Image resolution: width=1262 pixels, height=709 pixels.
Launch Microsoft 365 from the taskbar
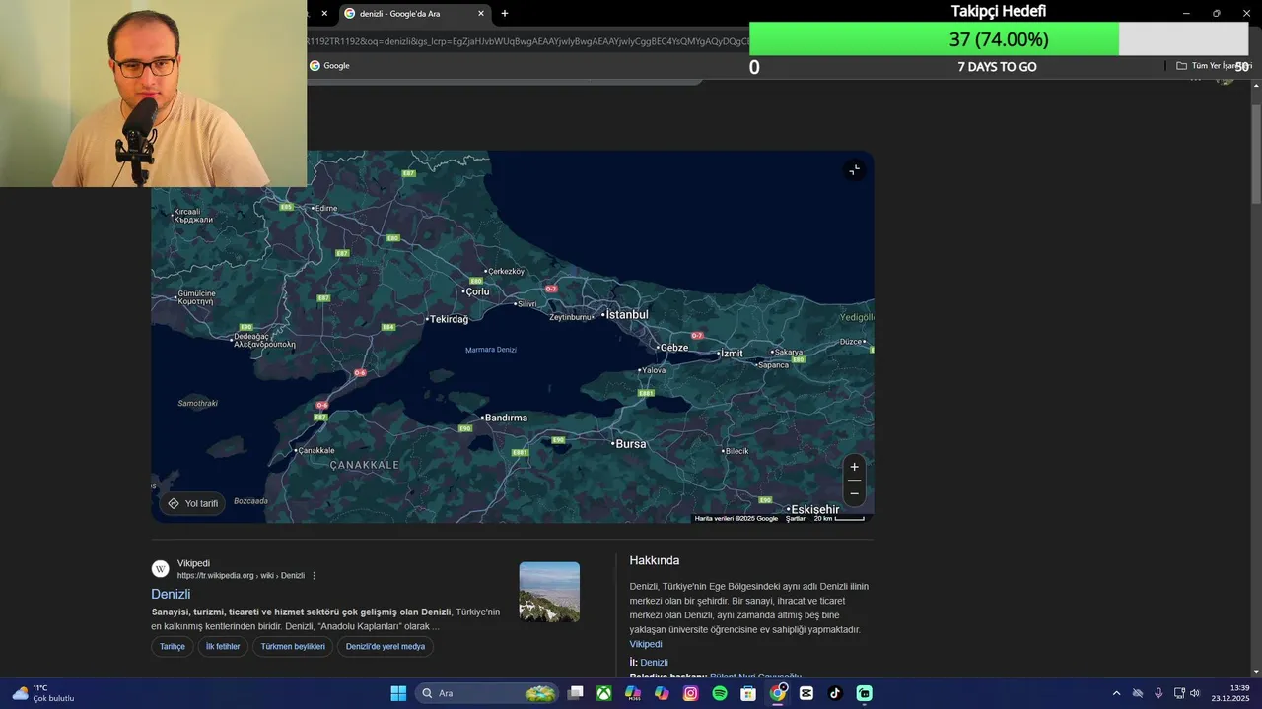(x=633, y=693)
